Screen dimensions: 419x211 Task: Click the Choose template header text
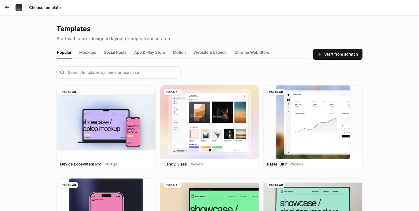pos(45,8)
